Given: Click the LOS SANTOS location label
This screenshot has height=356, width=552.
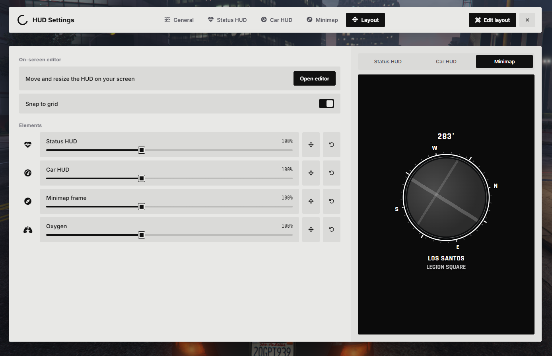Looking at the screenshot, I should click(x=446, y=258).
